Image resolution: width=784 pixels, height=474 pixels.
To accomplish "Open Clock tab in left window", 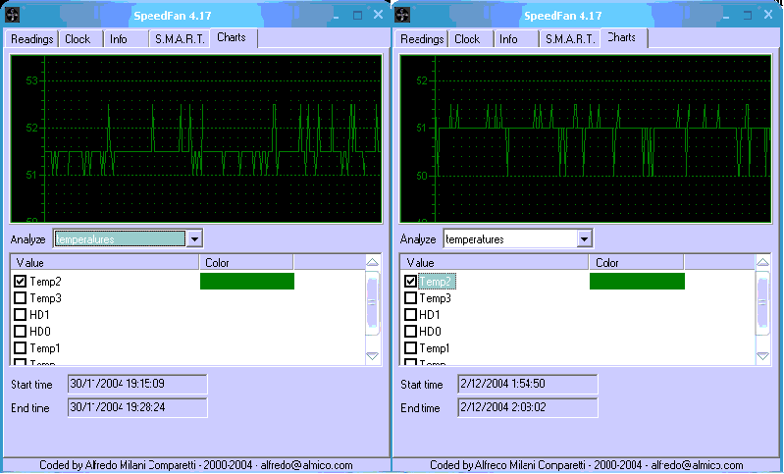I will coord(80,39).
